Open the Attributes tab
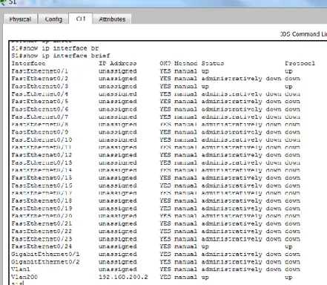 [112, 19]
